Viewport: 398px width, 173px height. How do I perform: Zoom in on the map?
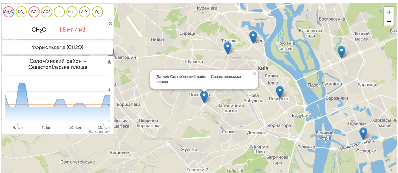point(389,12)
